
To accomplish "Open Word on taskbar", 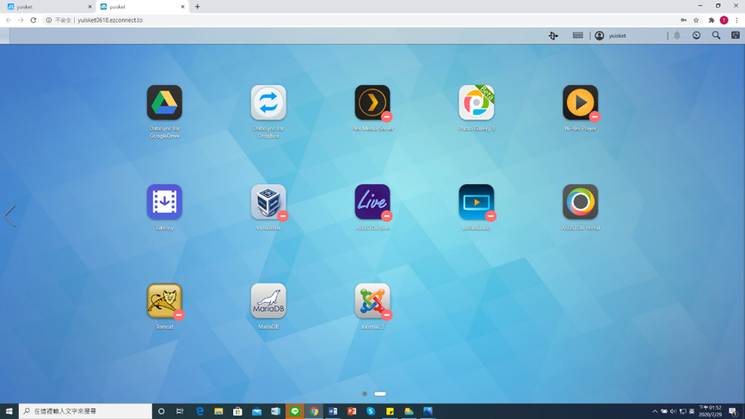I will (x=333, y=411).
